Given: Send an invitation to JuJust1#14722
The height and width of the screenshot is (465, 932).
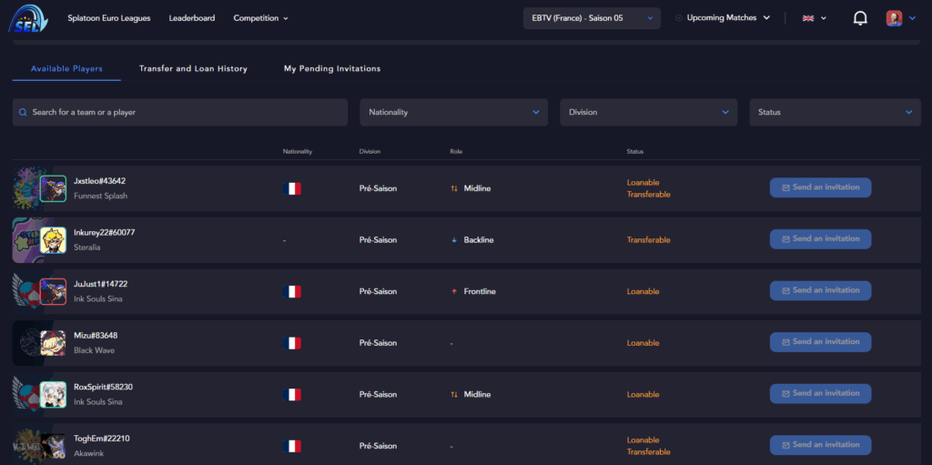Looking at the screenshot, I should click(x=820, y=291).
